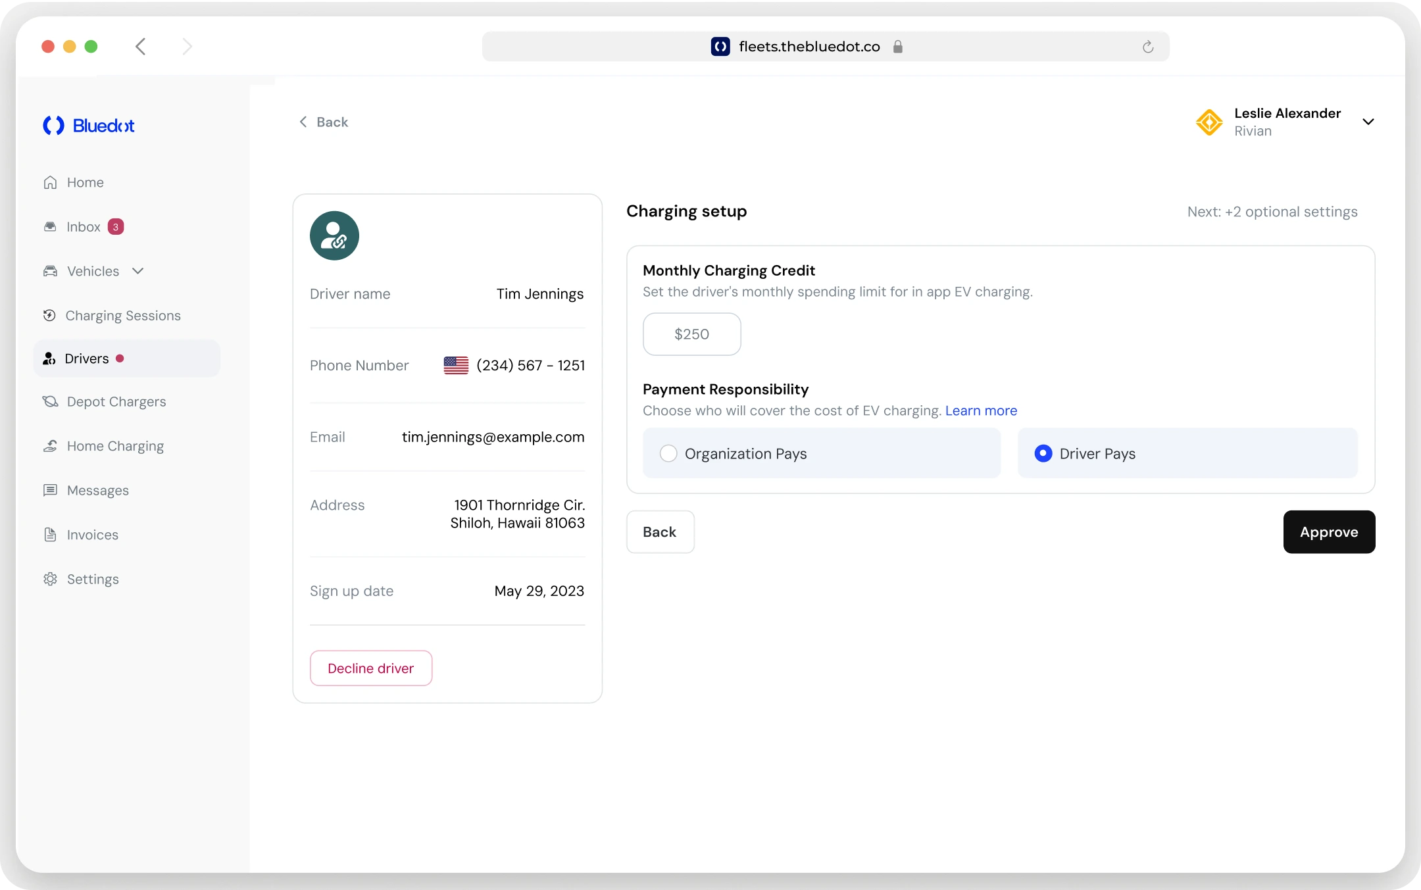Click the red dot beside Drivers
1421x890 pixels.
120,358
